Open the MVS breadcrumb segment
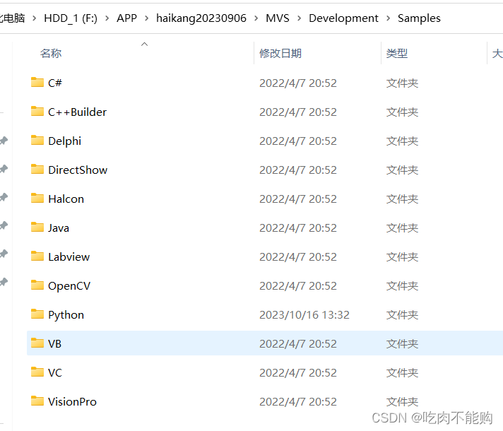This screenshot has width=503, height=431. pos(278,18)
